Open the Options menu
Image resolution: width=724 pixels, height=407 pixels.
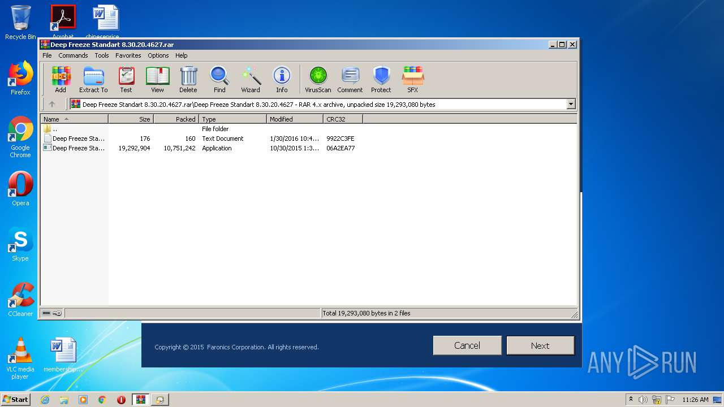(x=158, y=55)
